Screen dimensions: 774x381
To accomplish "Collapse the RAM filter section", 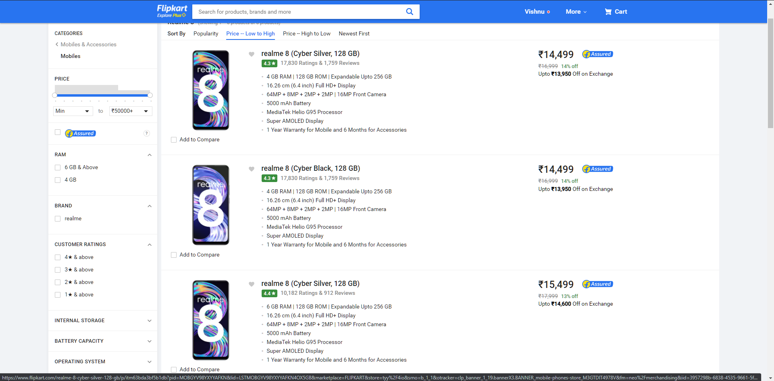I will click(150, 155).
